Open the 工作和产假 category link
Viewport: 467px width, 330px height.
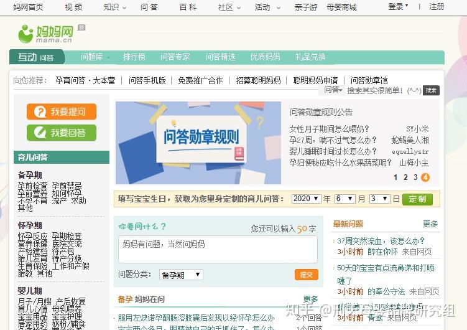(x=71, y=266)
